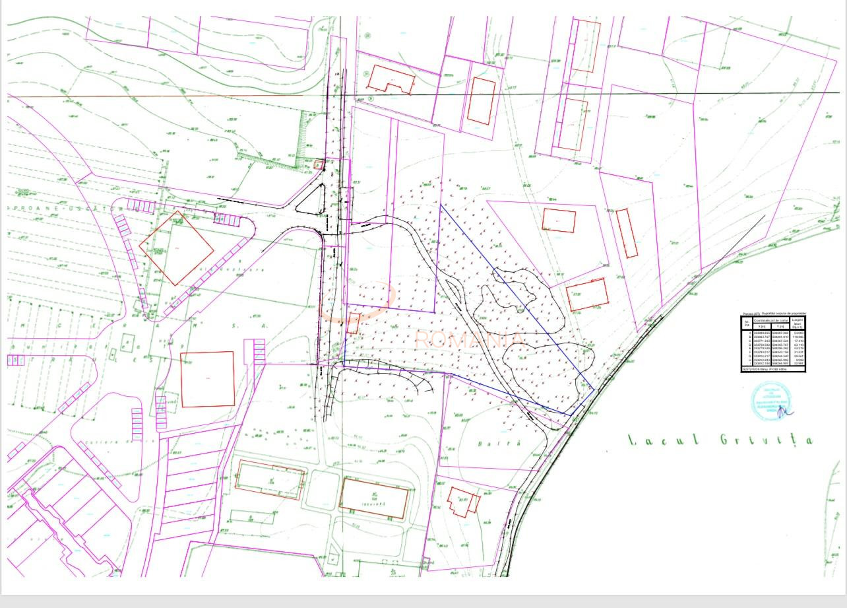Select the tall red rectangle right of top-center building
The width and height of the screenshot is (847, 608).
(481, 101)
